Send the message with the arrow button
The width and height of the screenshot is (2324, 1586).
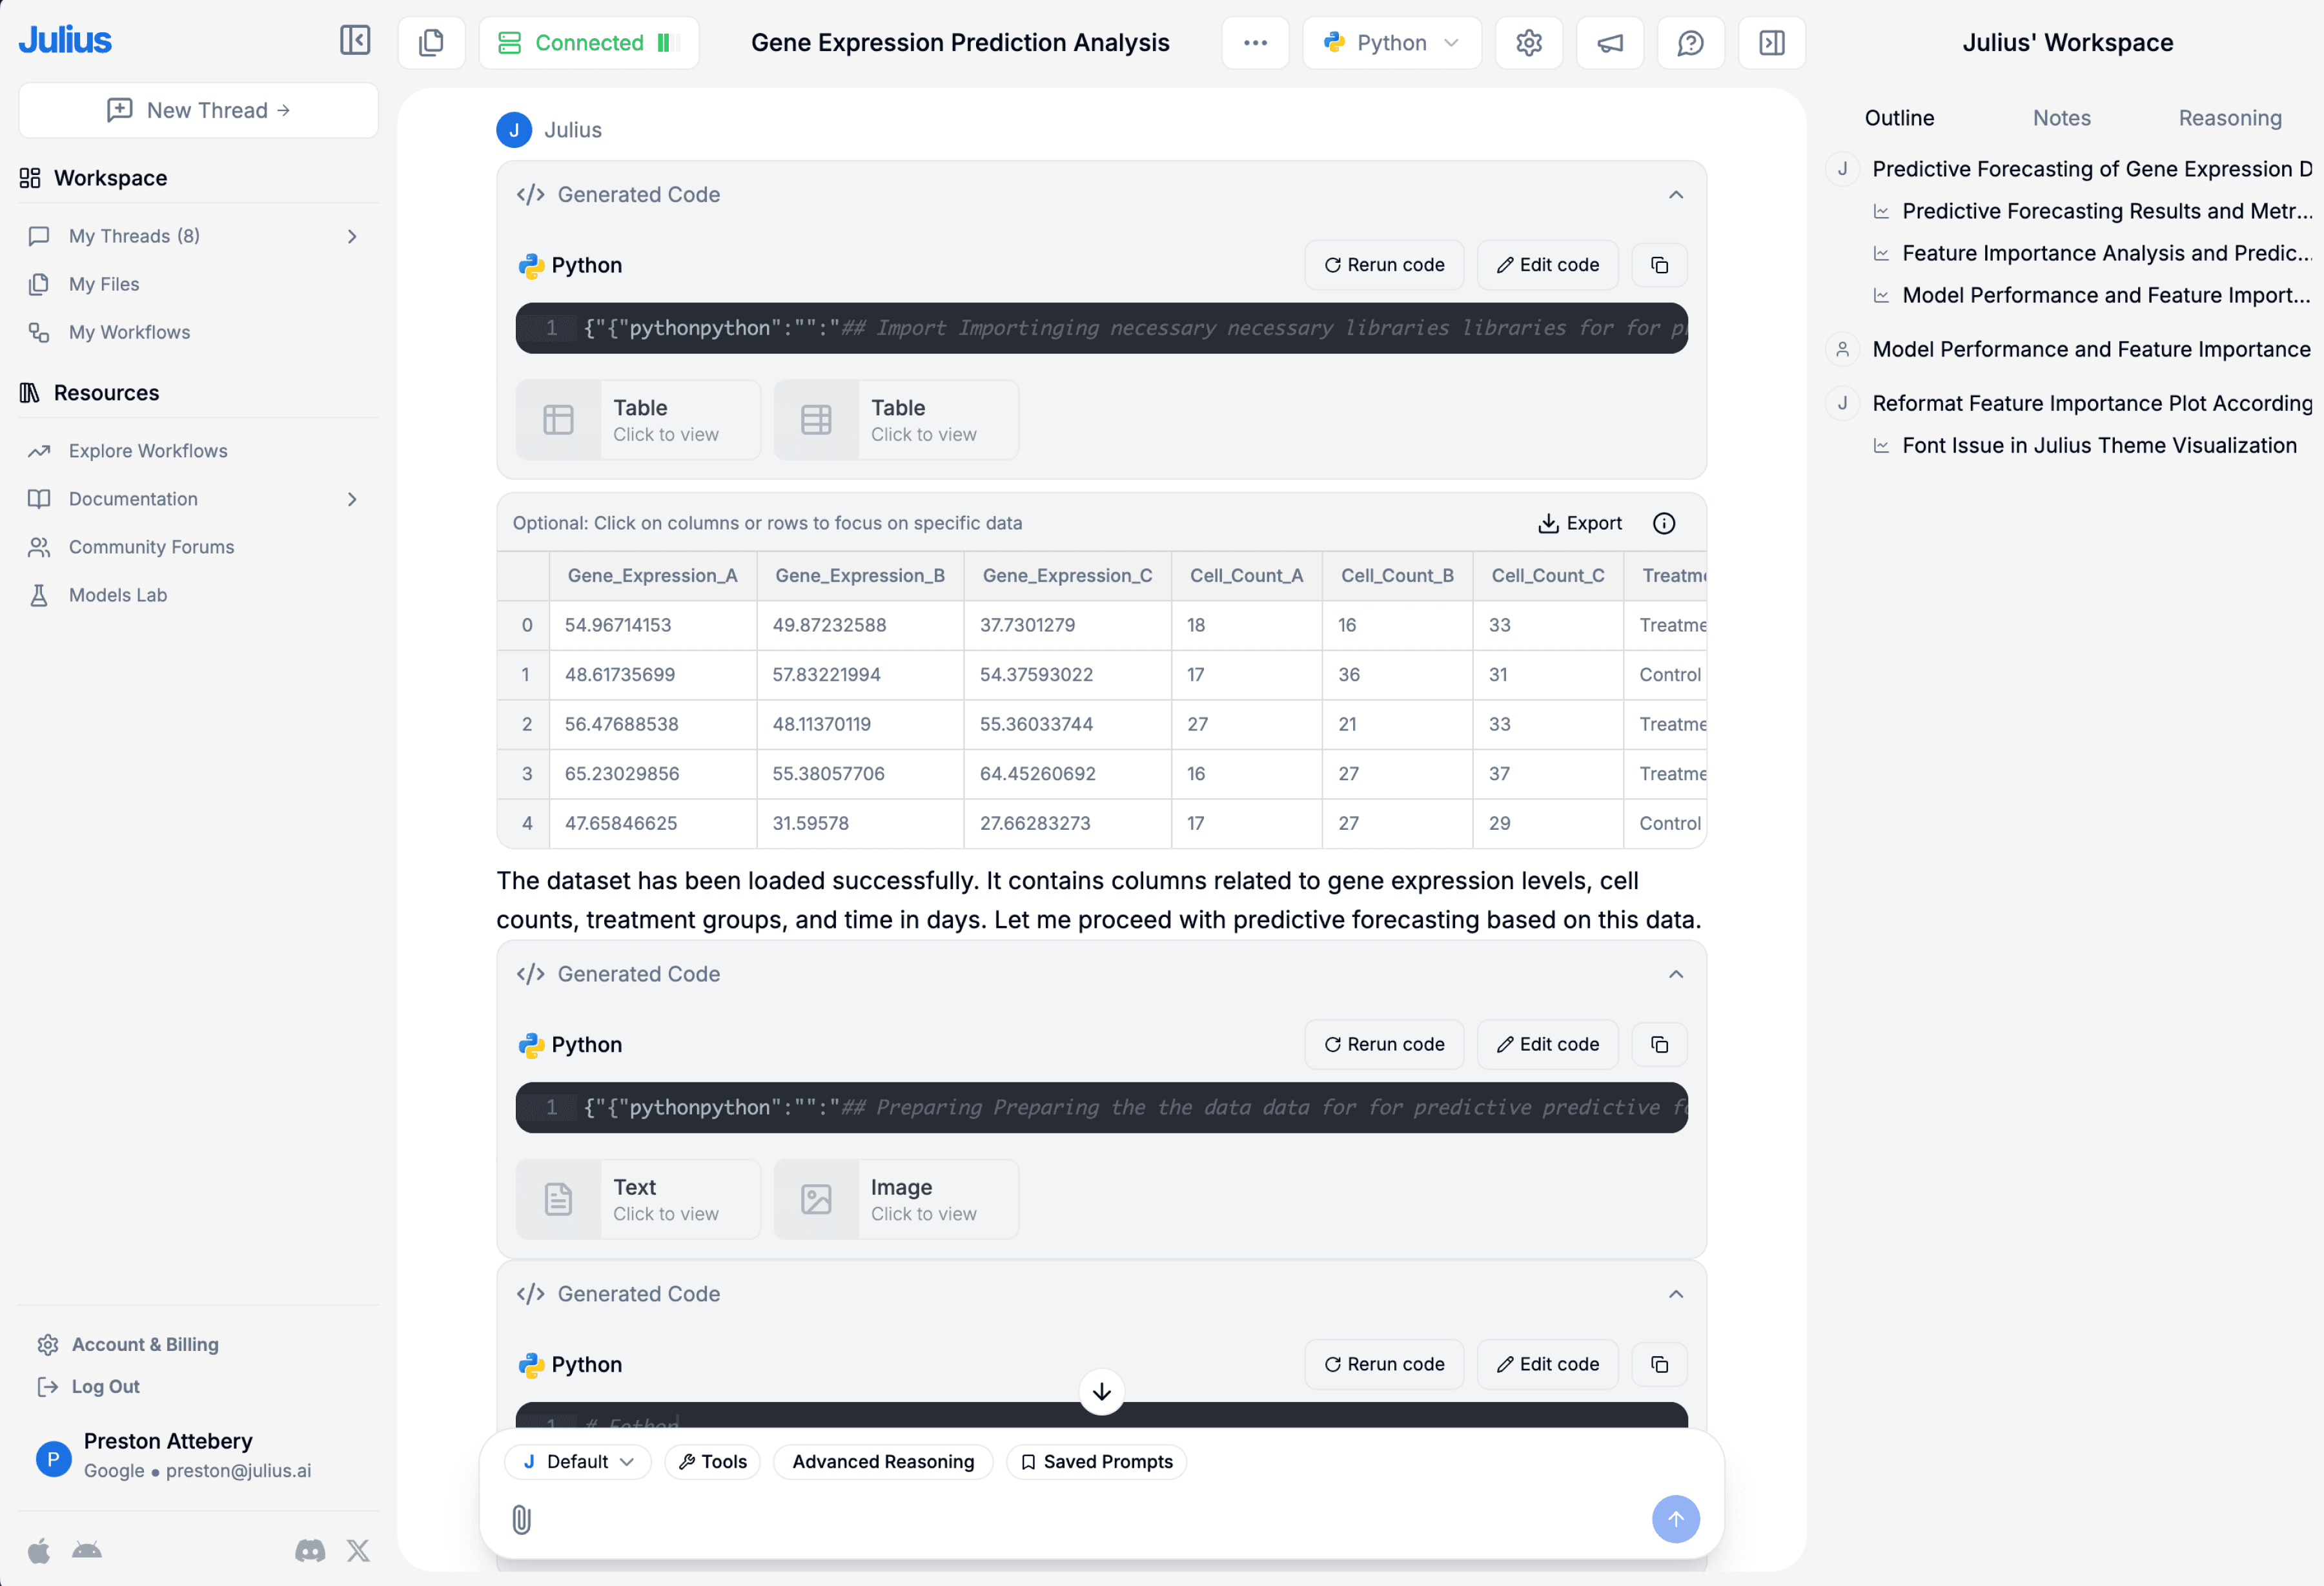1676,1519
